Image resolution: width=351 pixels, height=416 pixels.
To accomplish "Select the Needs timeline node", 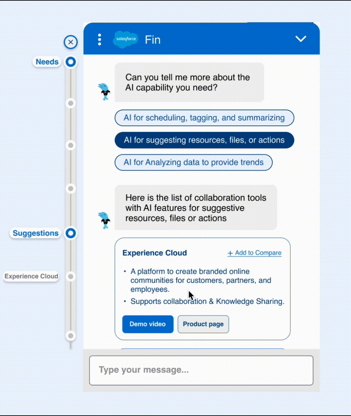I will [71, 62].
